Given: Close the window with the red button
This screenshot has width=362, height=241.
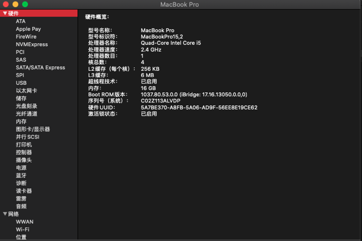Looking at the screenshot, I should tap(6, 4).
